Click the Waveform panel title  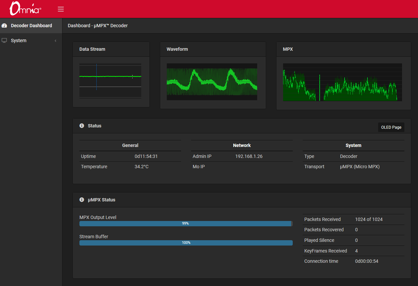click(177, 49)
